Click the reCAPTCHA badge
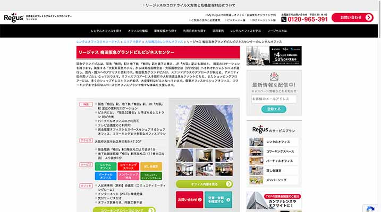 [370, 208]
